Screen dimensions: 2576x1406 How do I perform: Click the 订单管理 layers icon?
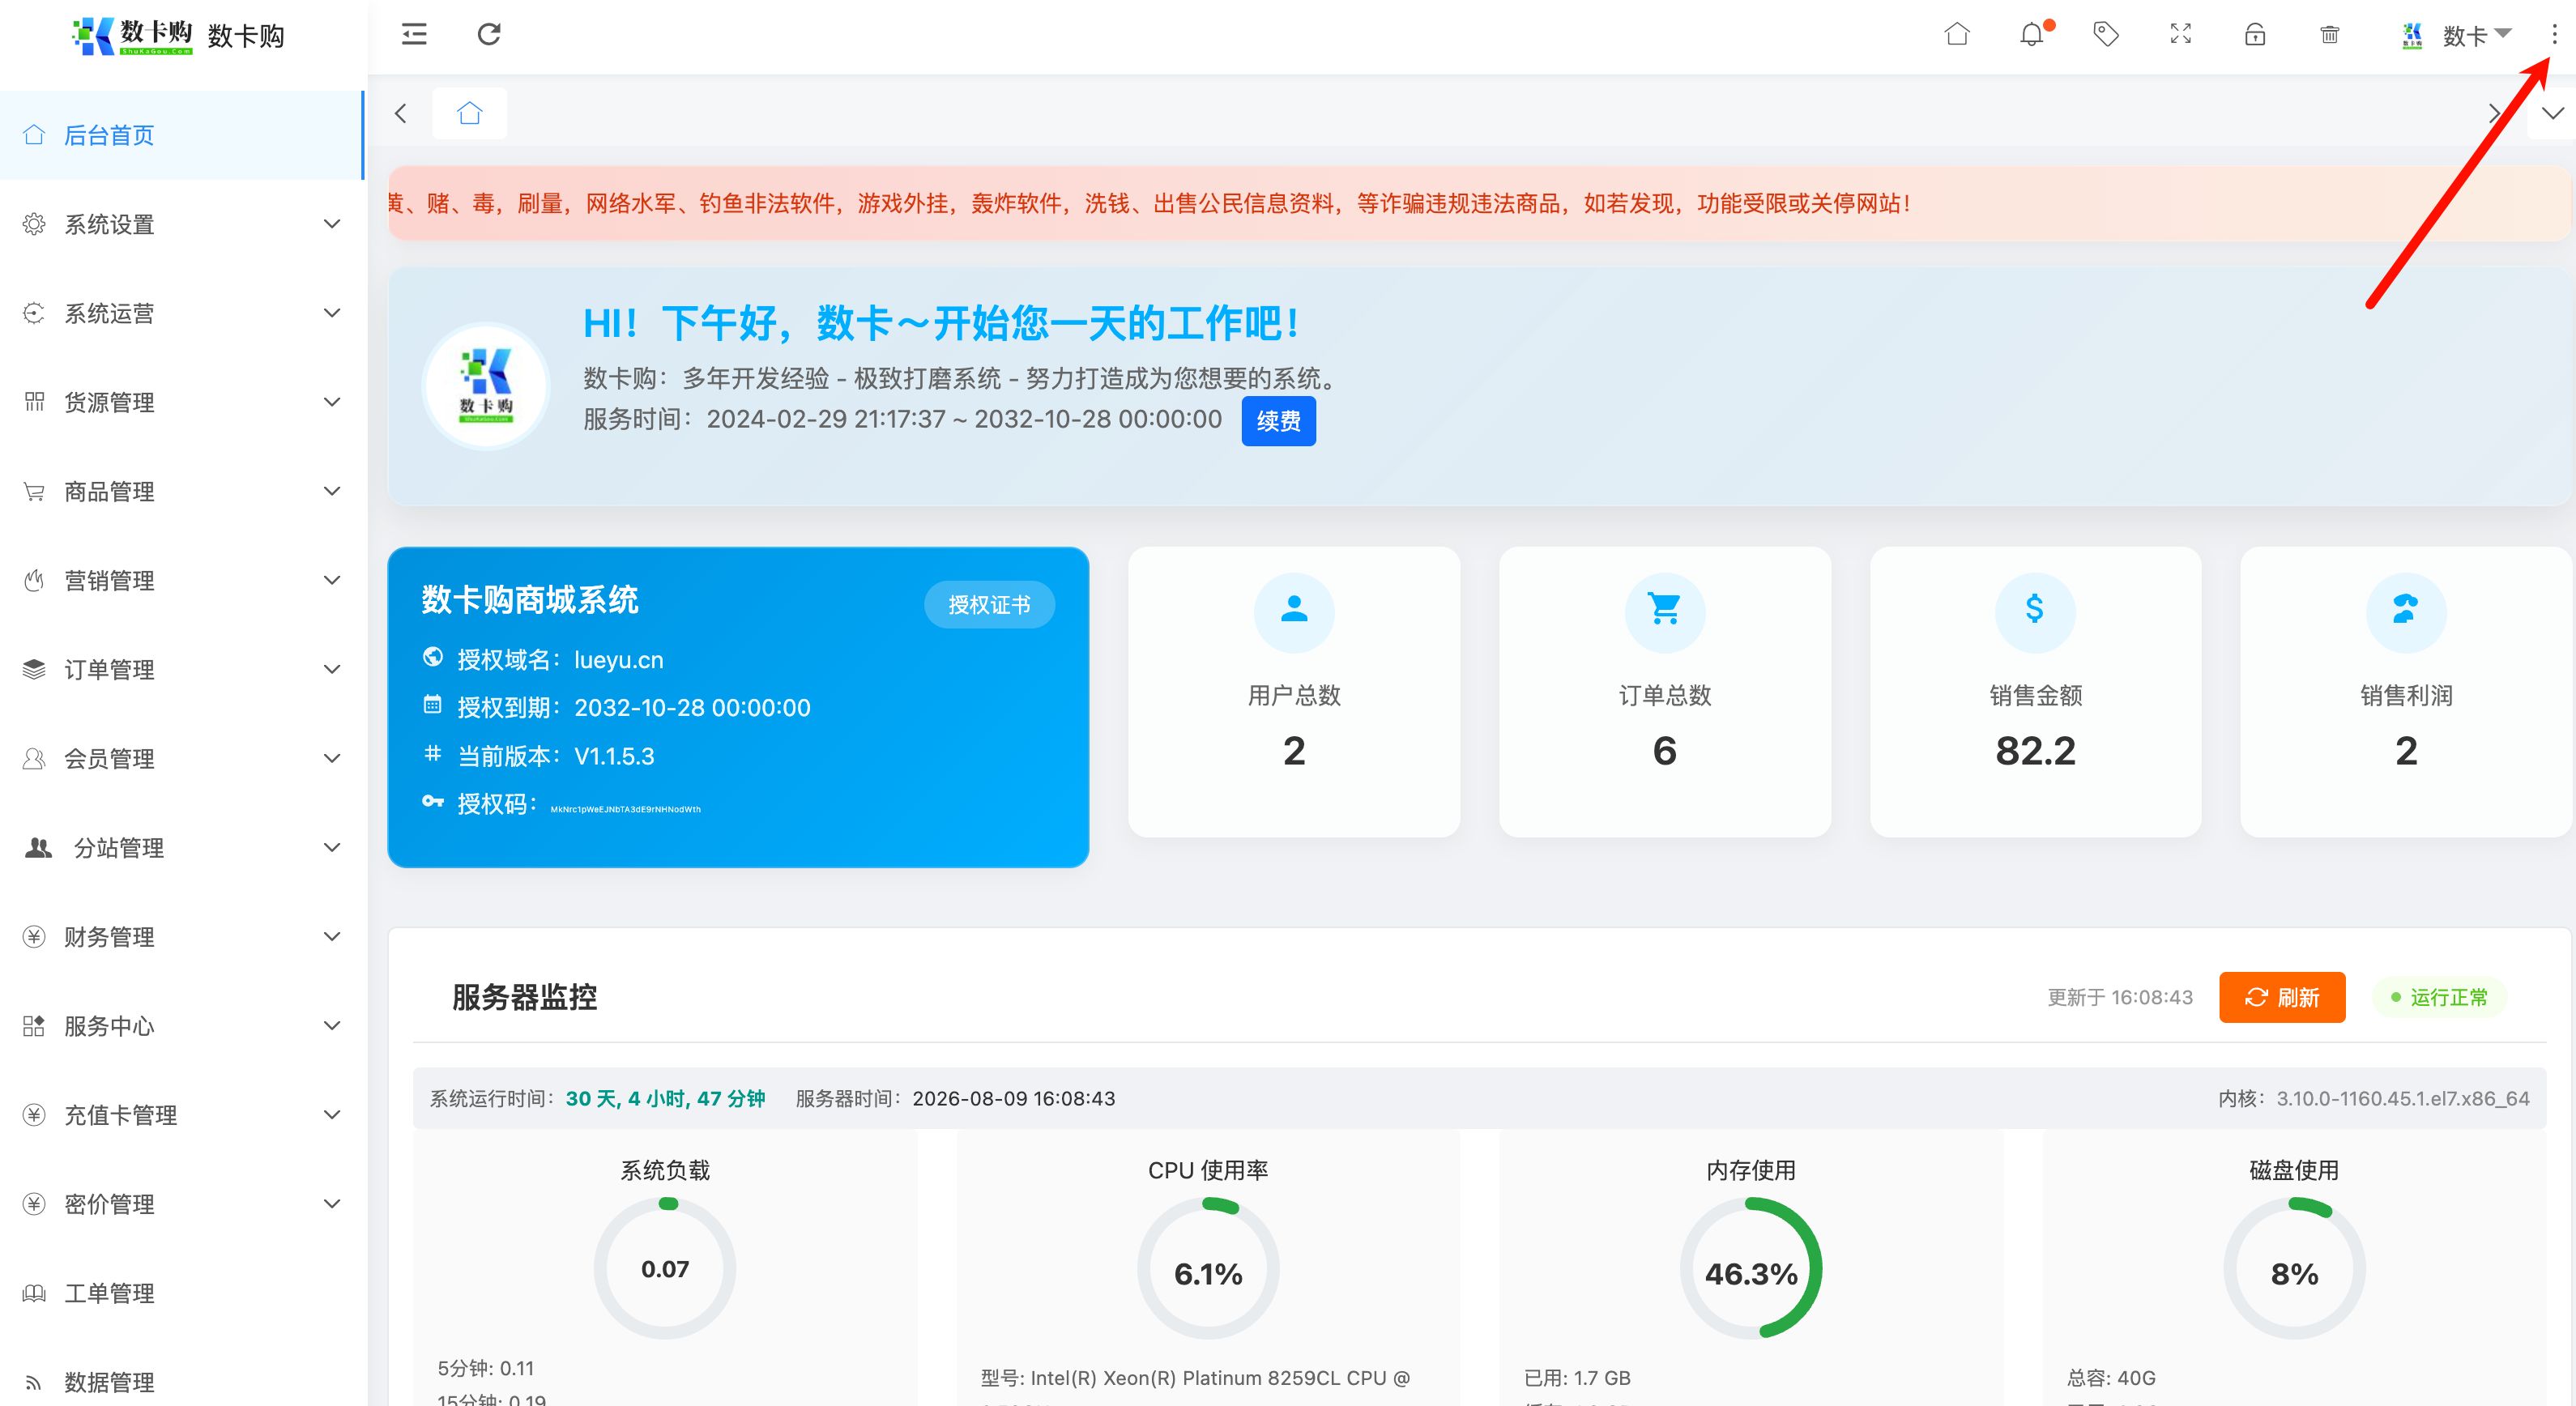(x=34, y=669)
